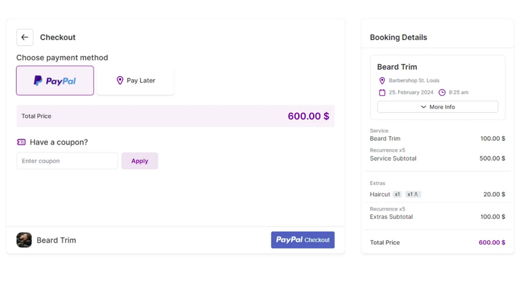Click the Booking Details heading
The image size is (517, 291).
(x=398, y=38)
